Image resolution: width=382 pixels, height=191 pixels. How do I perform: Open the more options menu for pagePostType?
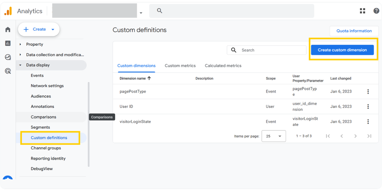[x=368, y=91]
